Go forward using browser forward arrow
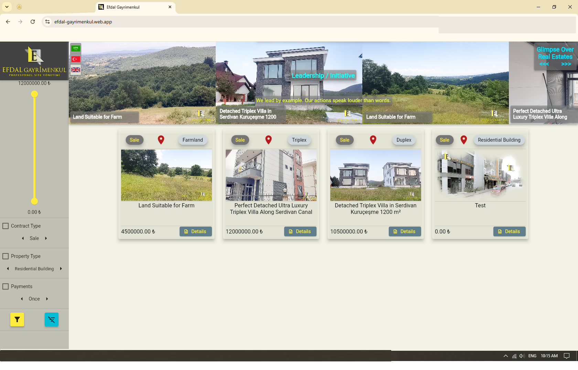 pyautogui.click(x=20, y=22)
